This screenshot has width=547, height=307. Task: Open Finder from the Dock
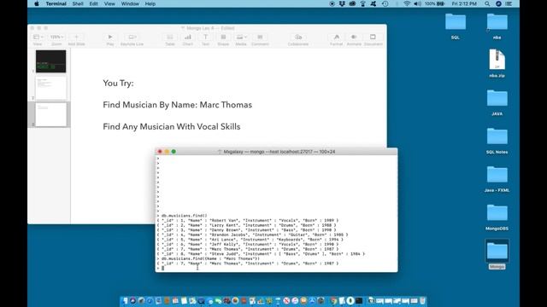coord(125,301)
